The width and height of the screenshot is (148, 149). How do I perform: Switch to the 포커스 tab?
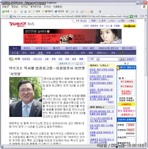[27, 48]
